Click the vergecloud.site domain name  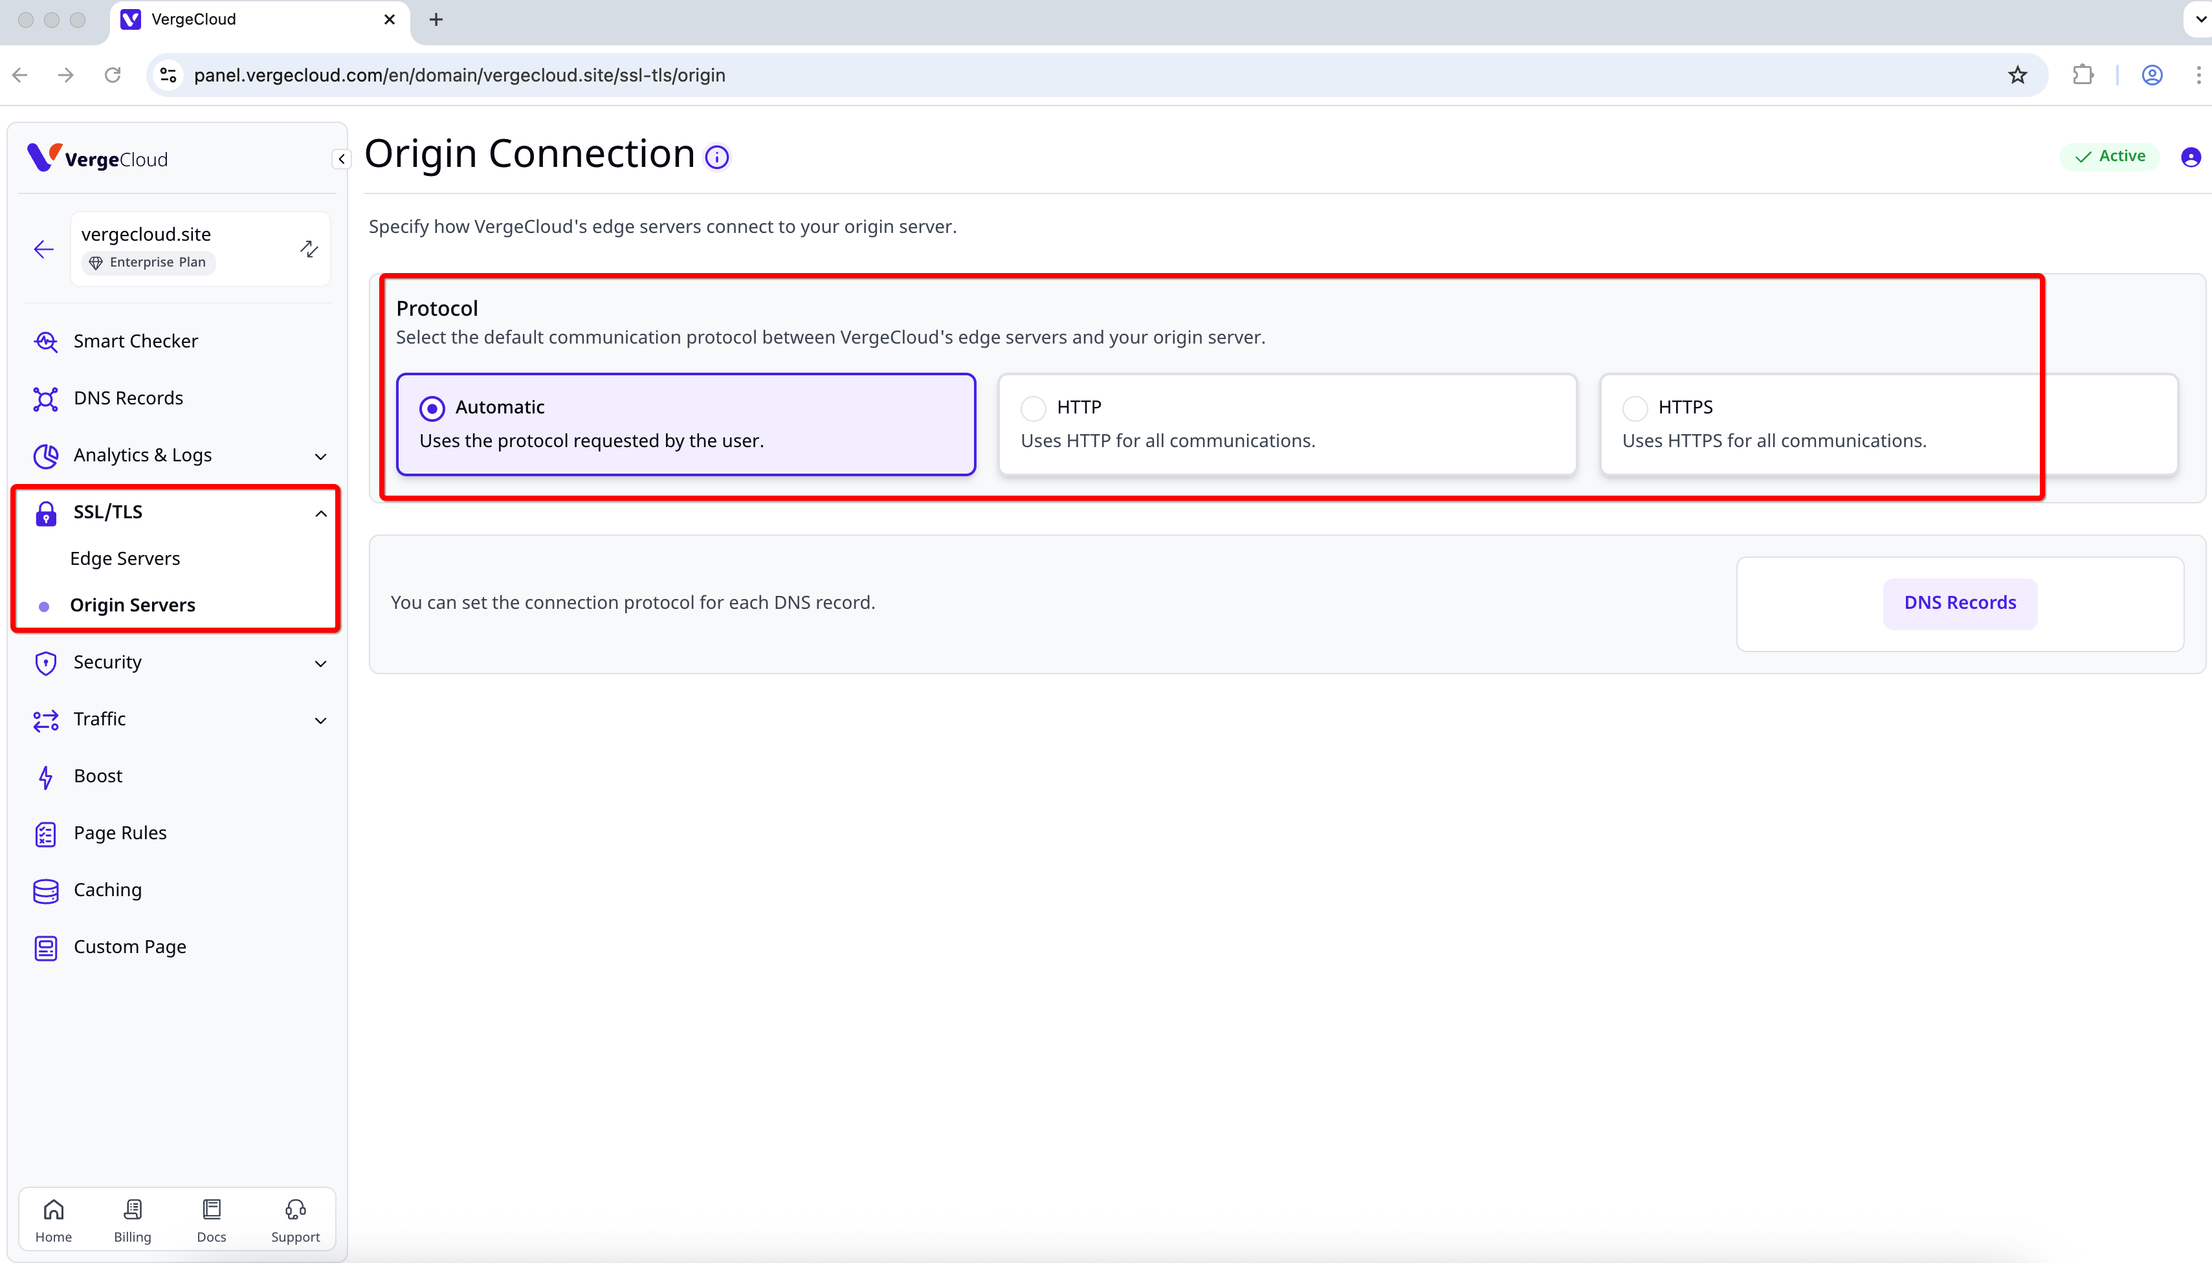(x=147, y=234)
